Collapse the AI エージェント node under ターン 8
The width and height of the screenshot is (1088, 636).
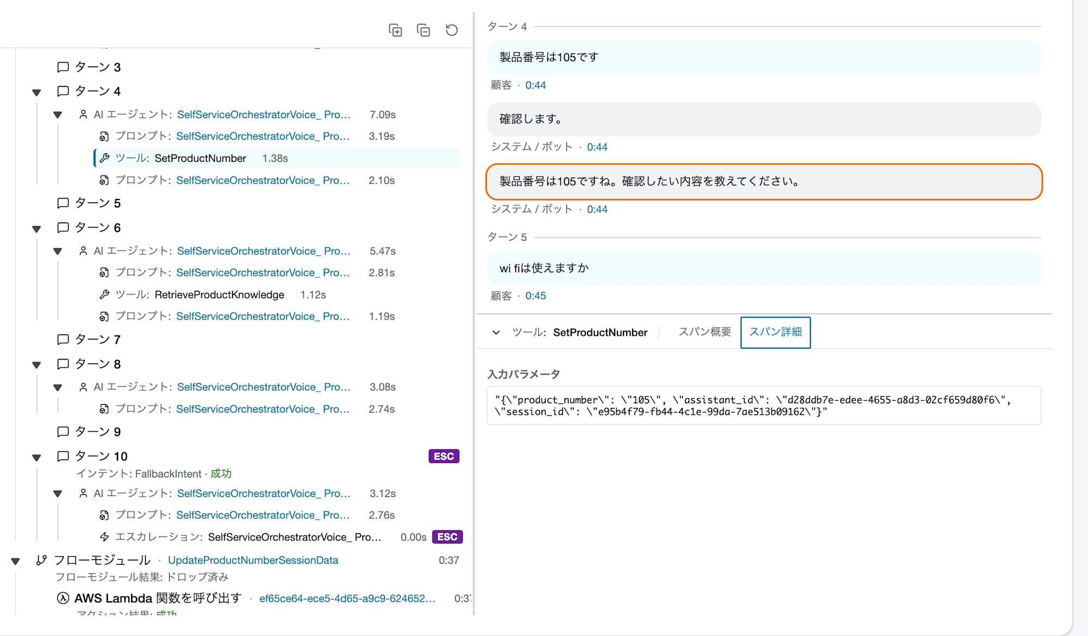pyautogui.click(x=58, y=388)
